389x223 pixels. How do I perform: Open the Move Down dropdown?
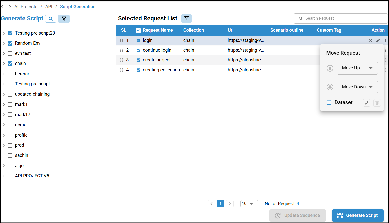(357, 87)
